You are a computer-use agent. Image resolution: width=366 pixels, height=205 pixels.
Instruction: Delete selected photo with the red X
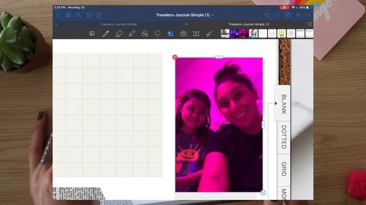(175, 57)
